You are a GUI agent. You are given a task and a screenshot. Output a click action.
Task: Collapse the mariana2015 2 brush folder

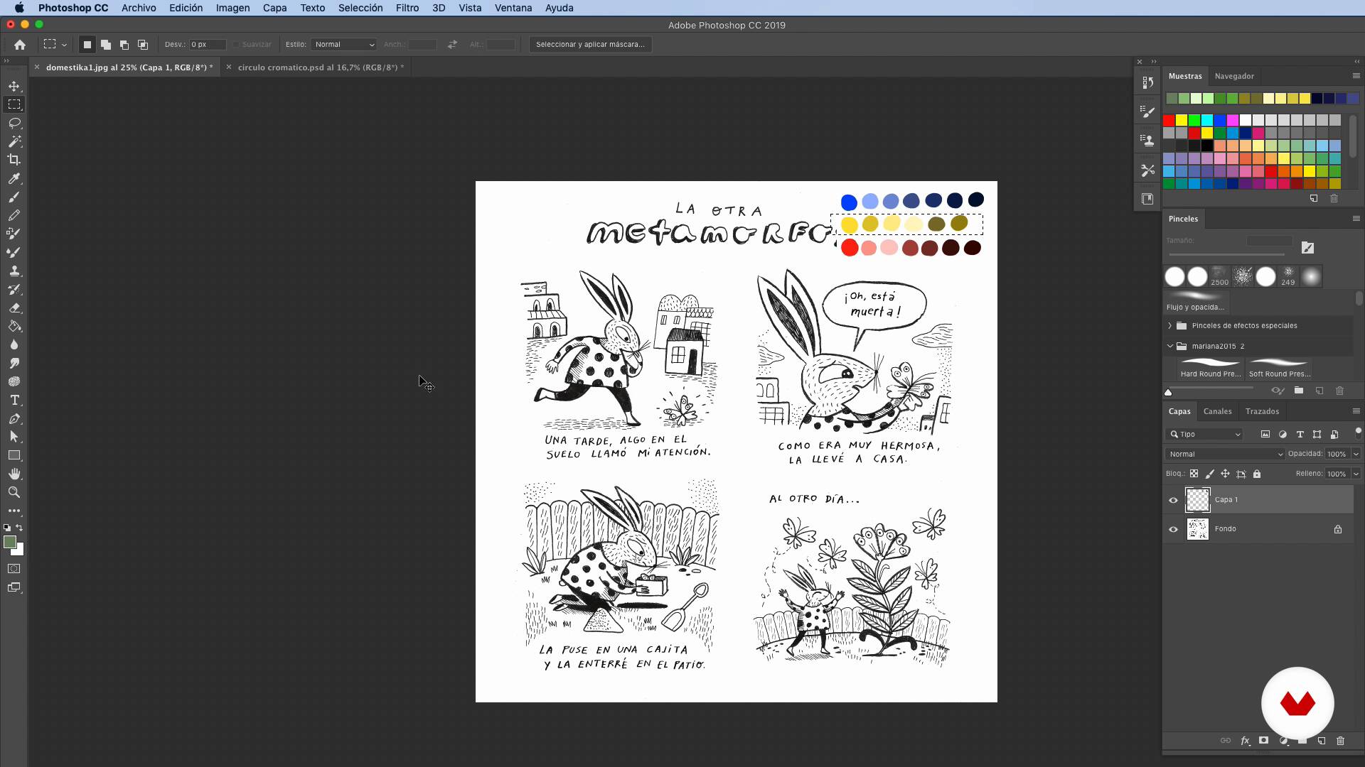(1169, 346)
